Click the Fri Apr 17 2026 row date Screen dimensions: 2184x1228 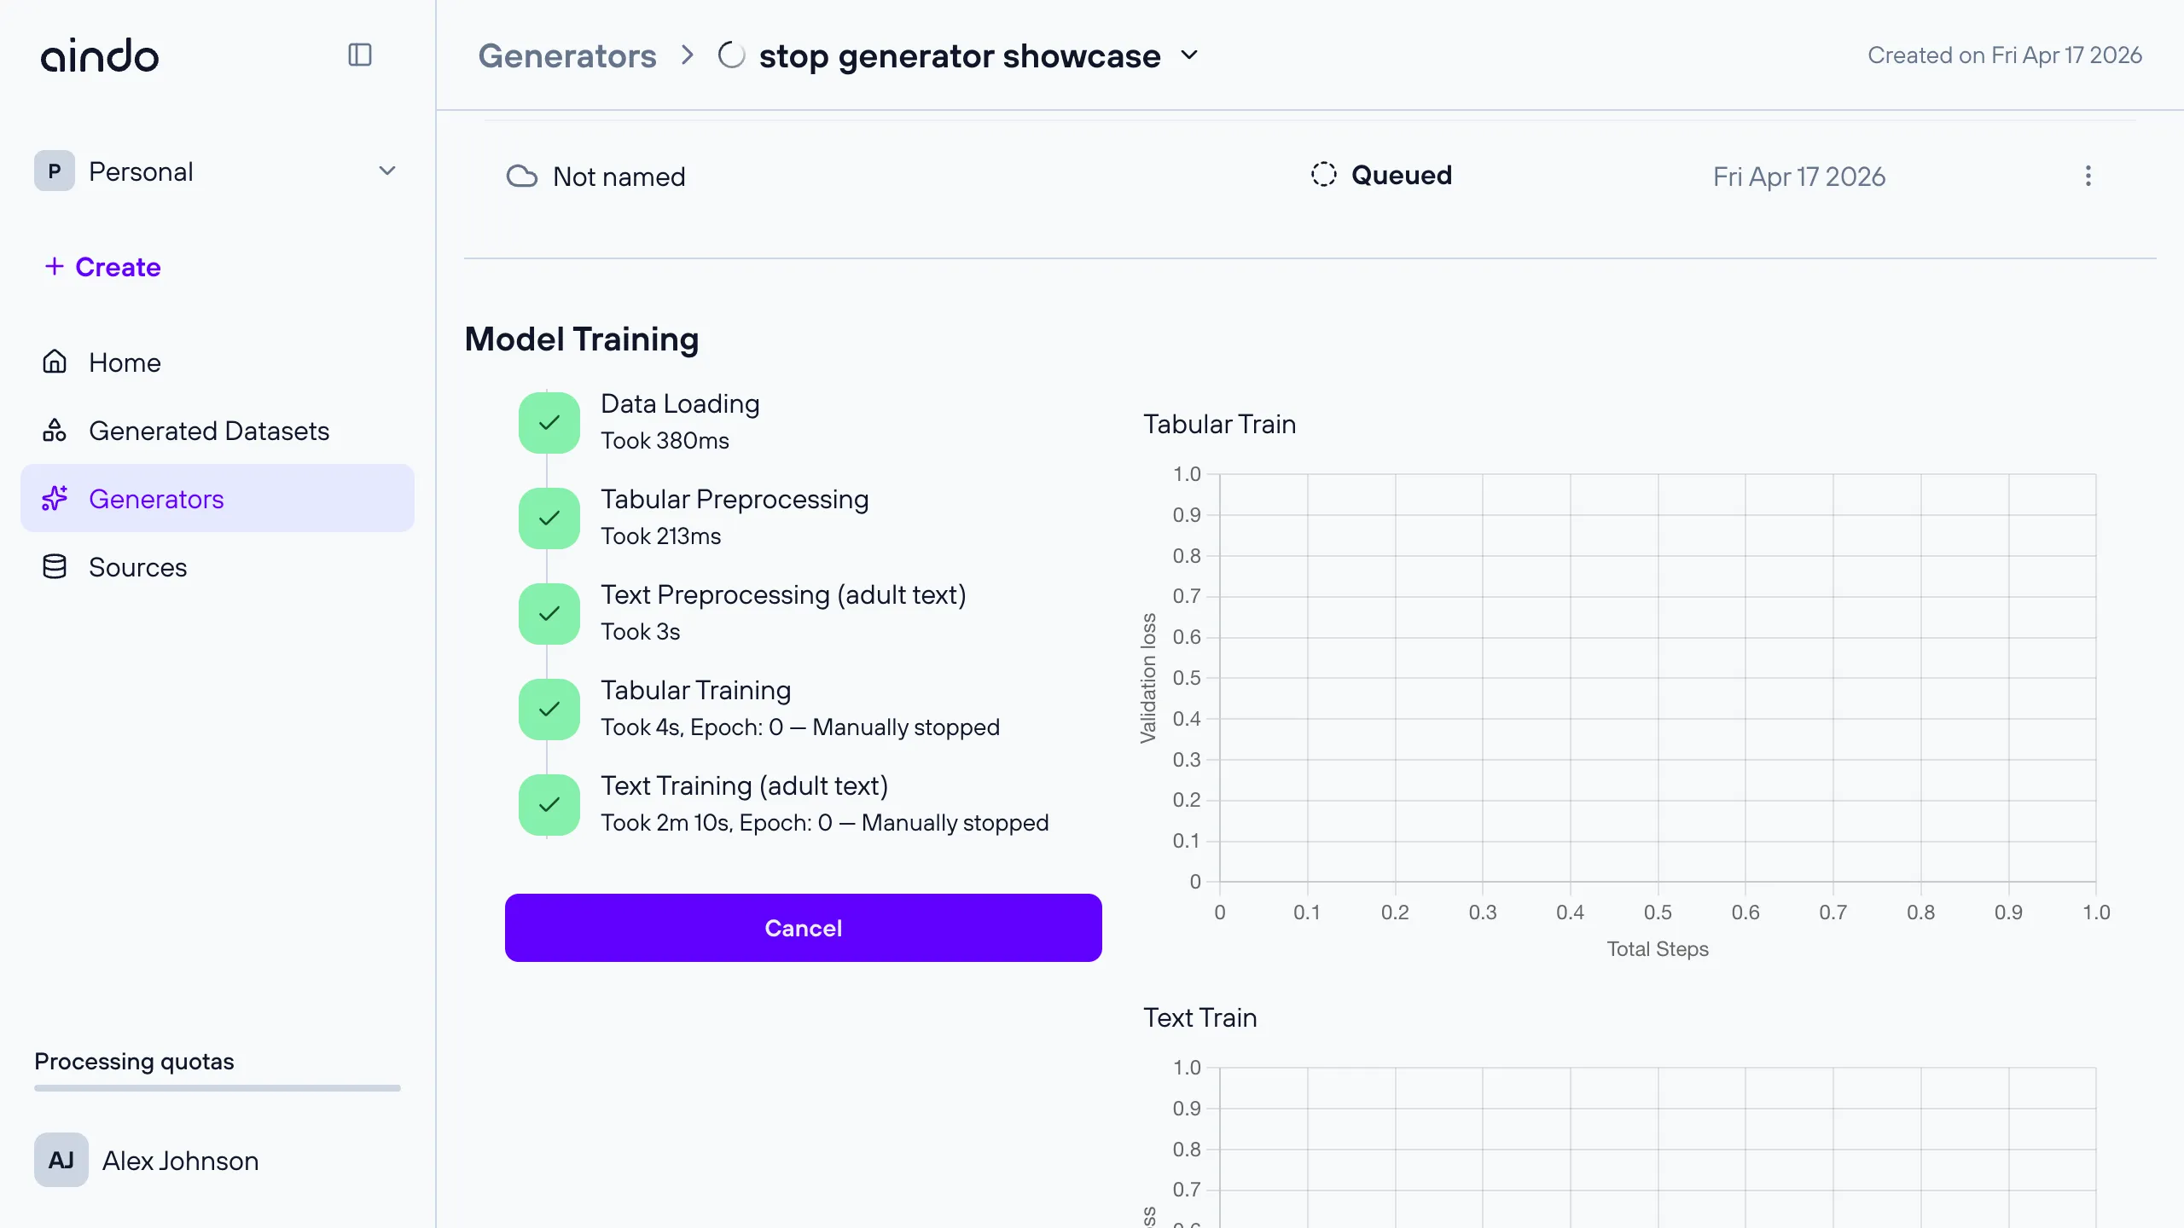pyautogui.click(x=1799, y=177)
